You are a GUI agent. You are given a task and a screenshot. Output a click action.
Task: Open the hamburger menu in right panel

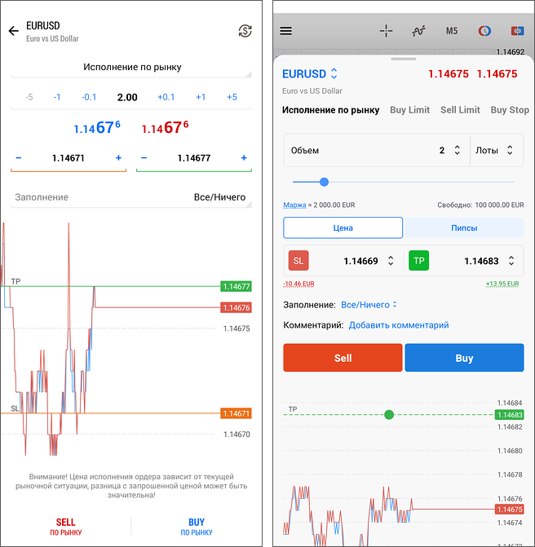285,31
